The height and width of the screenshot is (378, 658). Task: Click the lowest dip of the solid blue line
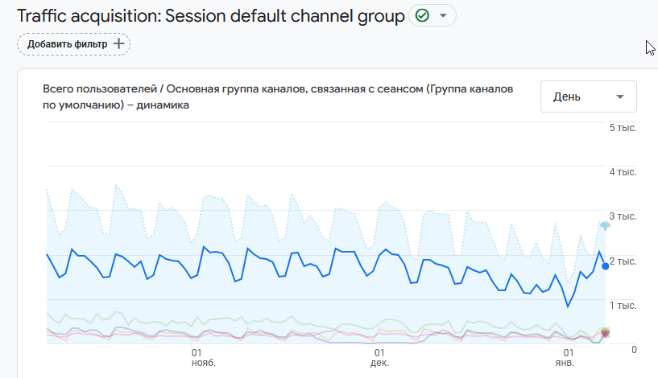pyautogui.click(x=569, y=306)
